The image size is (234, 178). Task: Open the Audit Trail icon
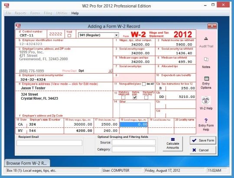(x=206, y=39)
